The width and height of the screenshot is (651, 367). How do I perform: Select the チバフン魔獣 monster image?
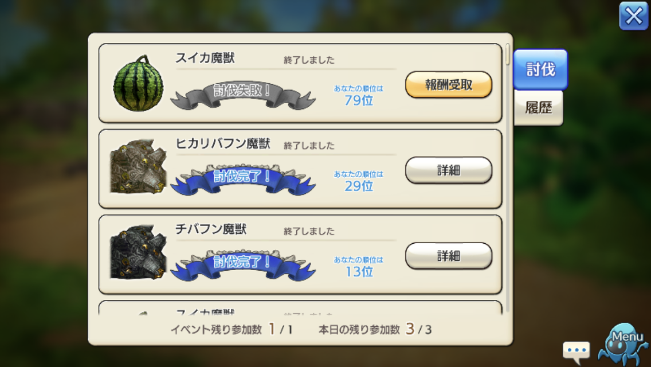click(138, 252)
